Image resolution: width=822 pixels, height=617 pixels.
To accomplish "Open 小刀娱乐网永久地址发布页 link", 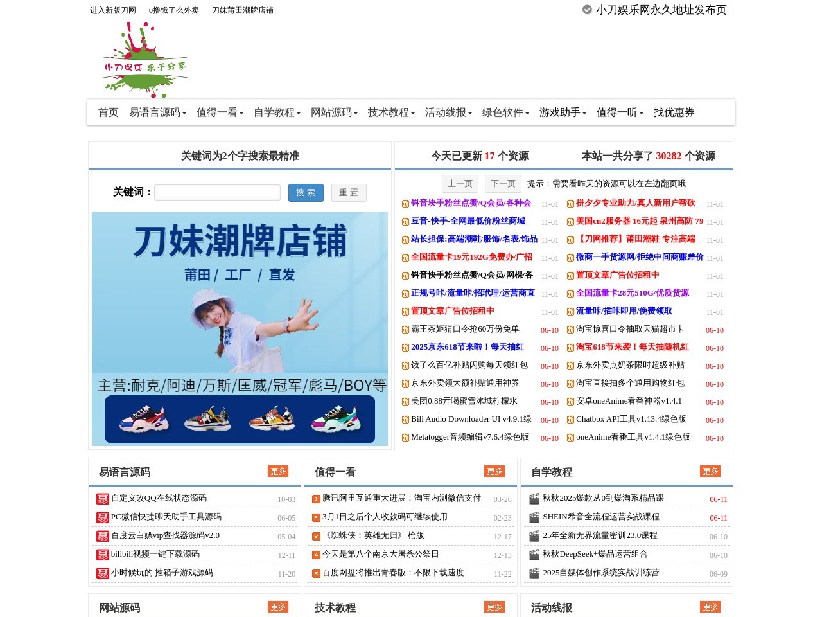I will 661,10.
